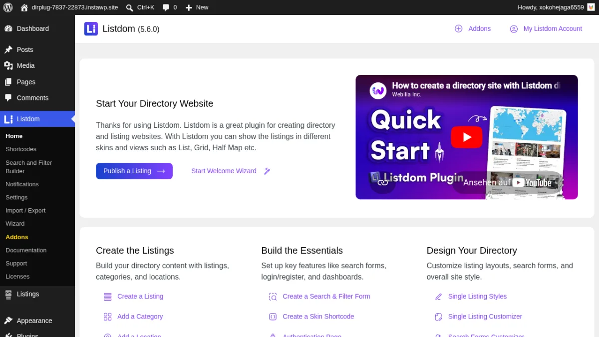Screen dimensions: 599x337
Task: Click the Single Listing Styles pencil icon
Action: [x=438, y=297]
